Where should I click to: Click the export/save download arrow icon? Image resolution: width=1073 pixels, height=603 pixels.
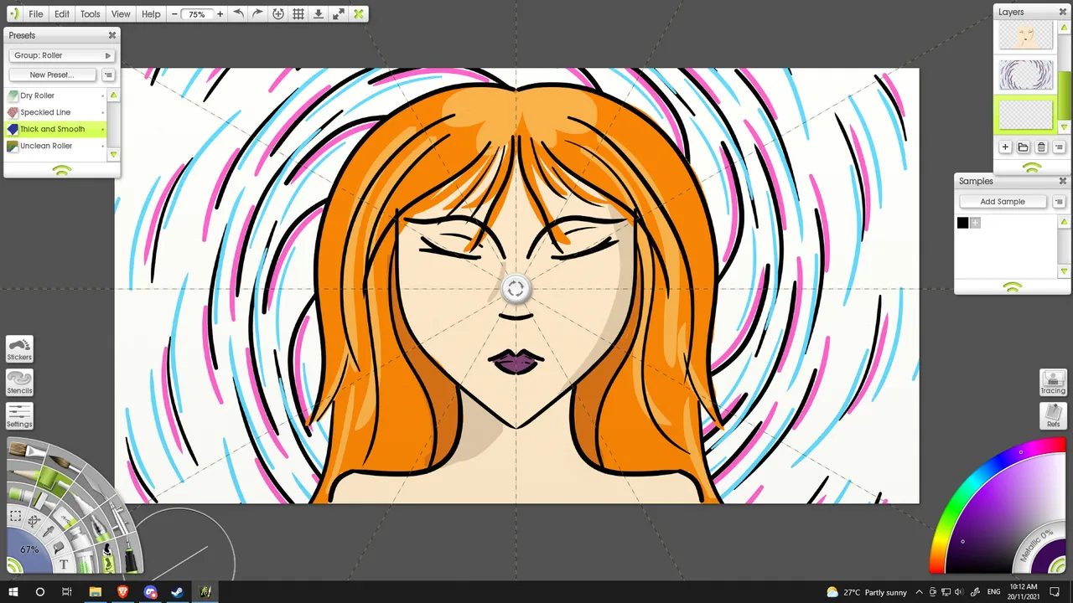pyautogui.click(x=318, y=14)
